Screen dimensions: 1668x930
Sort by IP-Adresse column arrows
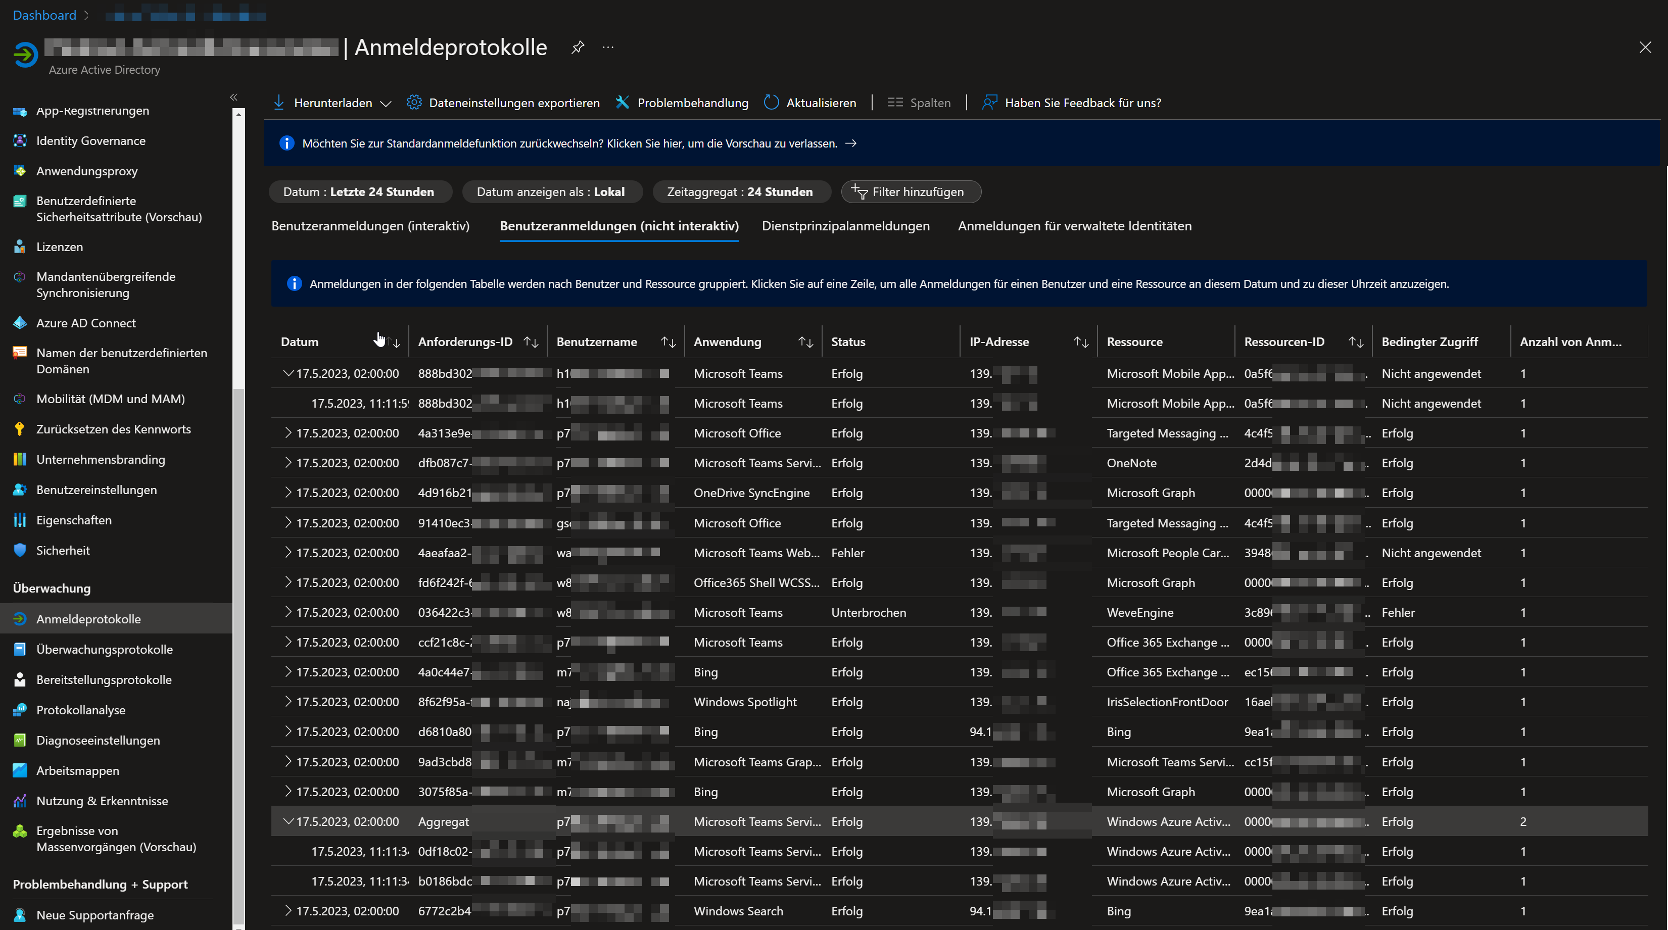point(1081,341)
